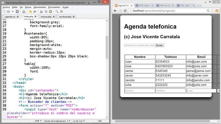Click the search name input on the page
221x124 pixels.
pyautogui.click(x=139, y=45)
